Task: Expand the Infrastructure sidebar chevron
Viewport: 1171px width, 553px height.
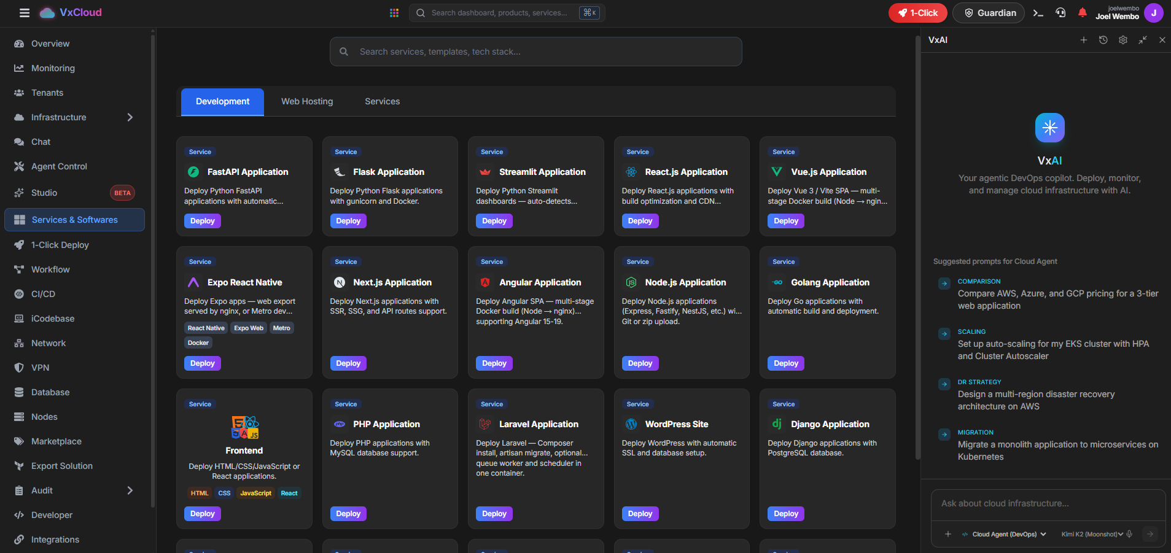Action: 130,117
